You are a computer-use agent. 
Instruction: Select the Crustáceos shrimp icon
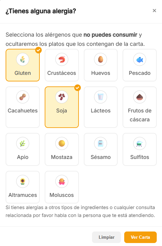pos(61,59)
